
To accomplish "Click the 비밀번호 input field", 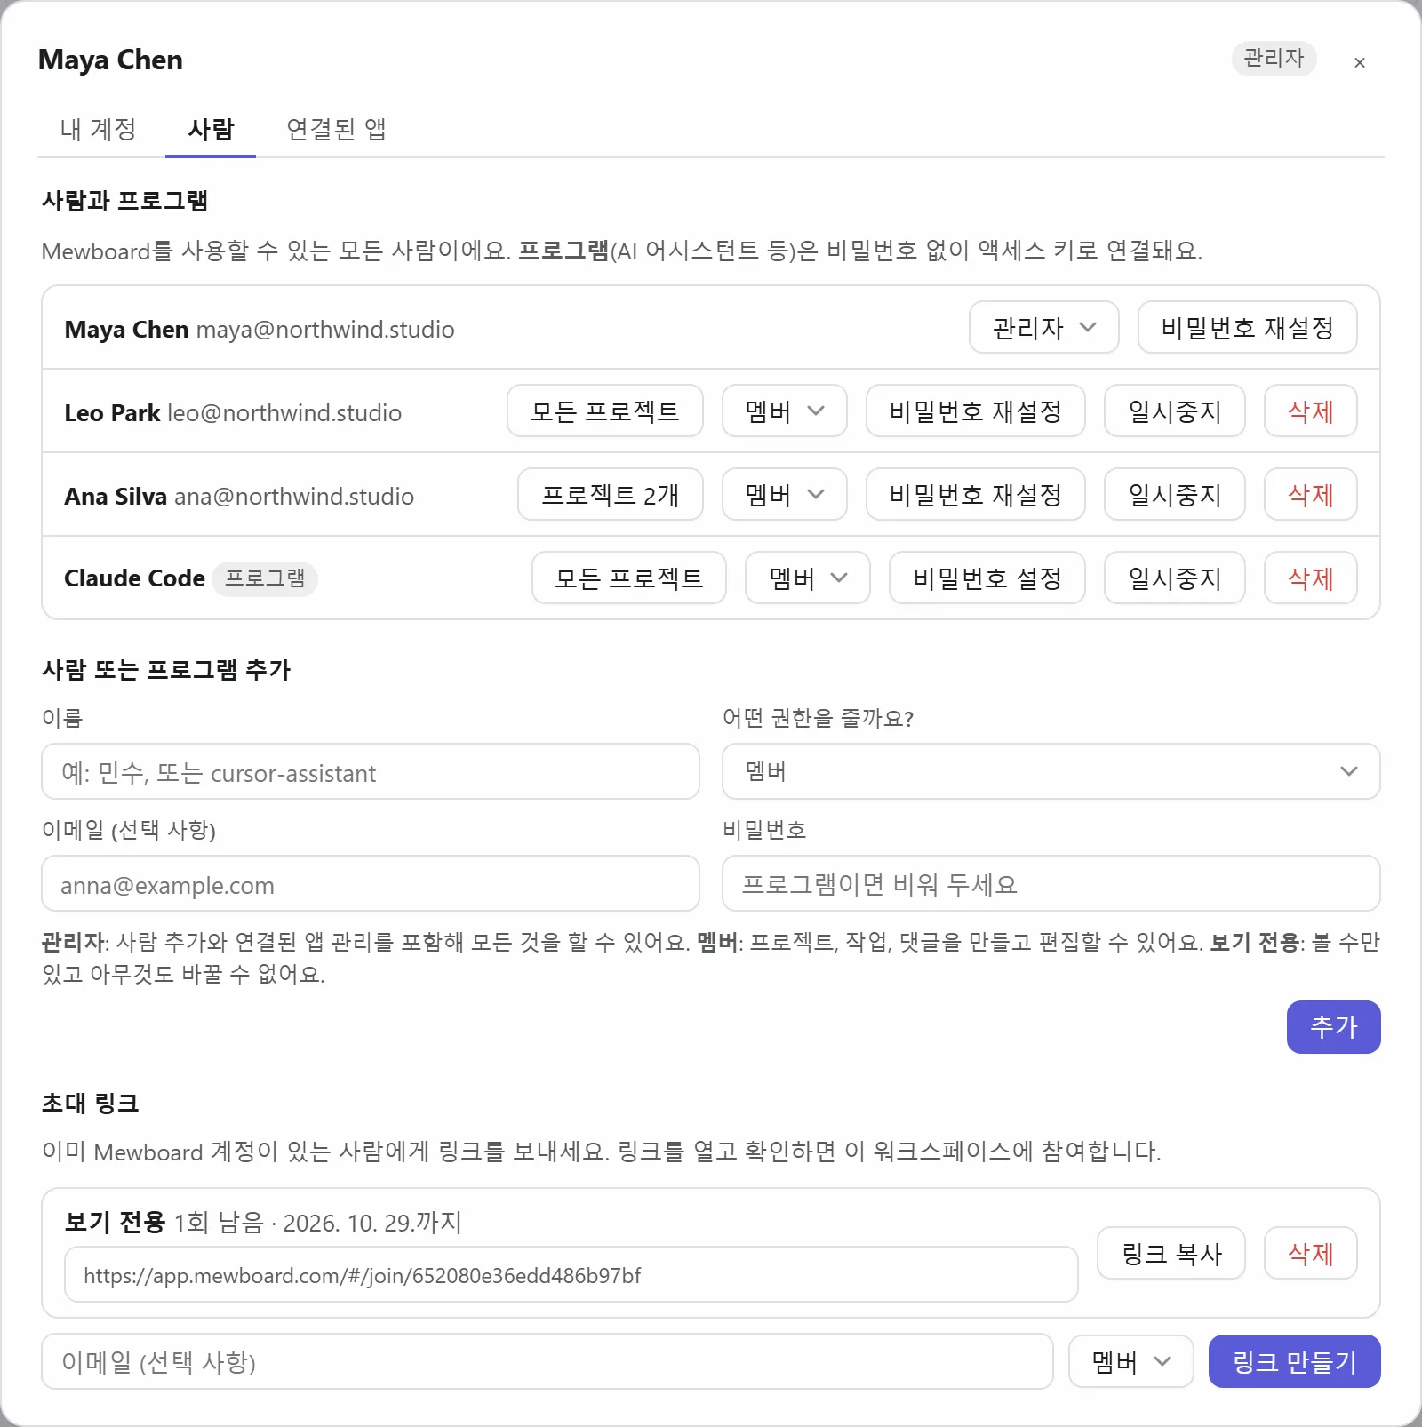I will pyautogui.click(x=1051, y=884).
